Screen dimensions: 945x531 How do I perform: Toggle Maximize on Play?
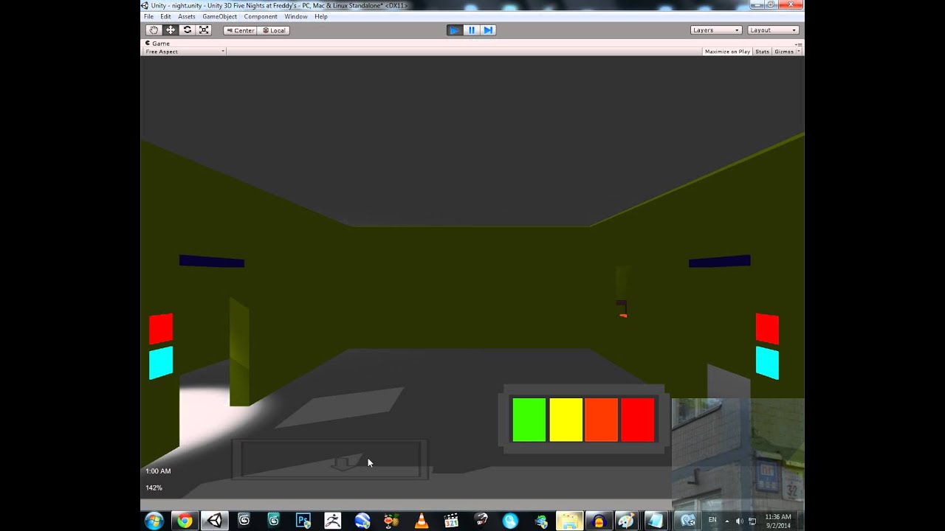pos(727,52)
